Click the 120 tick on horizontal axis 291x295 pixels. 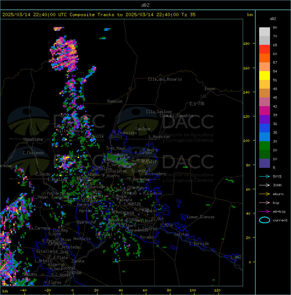click(217, 290)
